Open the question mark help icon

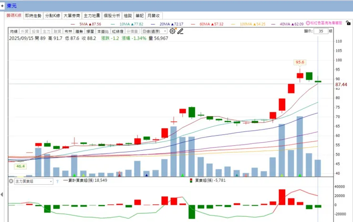coord(57,181)
